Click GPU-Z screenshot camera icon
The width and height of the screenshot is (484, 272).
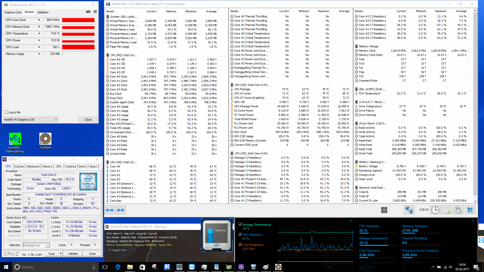pos(88,12)
